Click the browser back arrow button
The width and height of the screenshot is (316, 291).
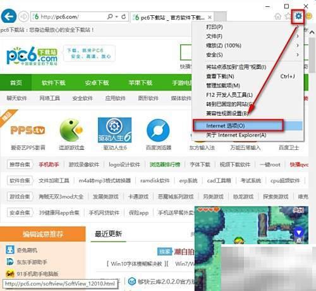pyautogui.click(x=9, y=16)
